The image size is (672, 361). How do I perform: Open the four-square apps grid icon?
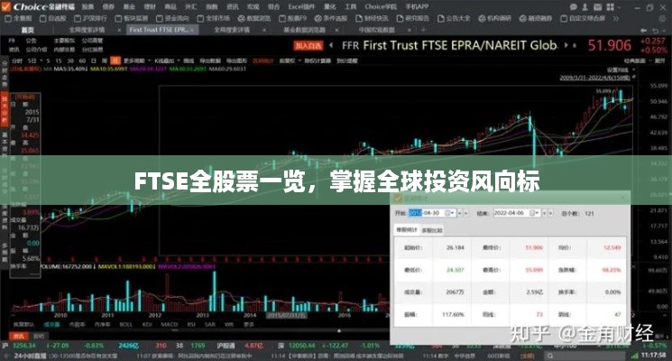click(611, 7)
